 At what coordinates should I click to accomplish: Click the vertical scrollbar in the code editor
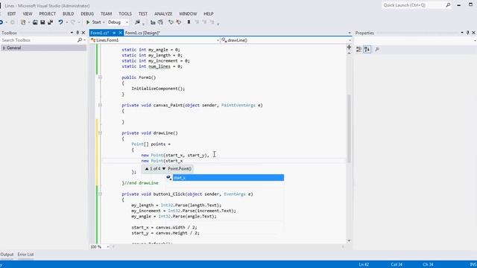[349, 129]
